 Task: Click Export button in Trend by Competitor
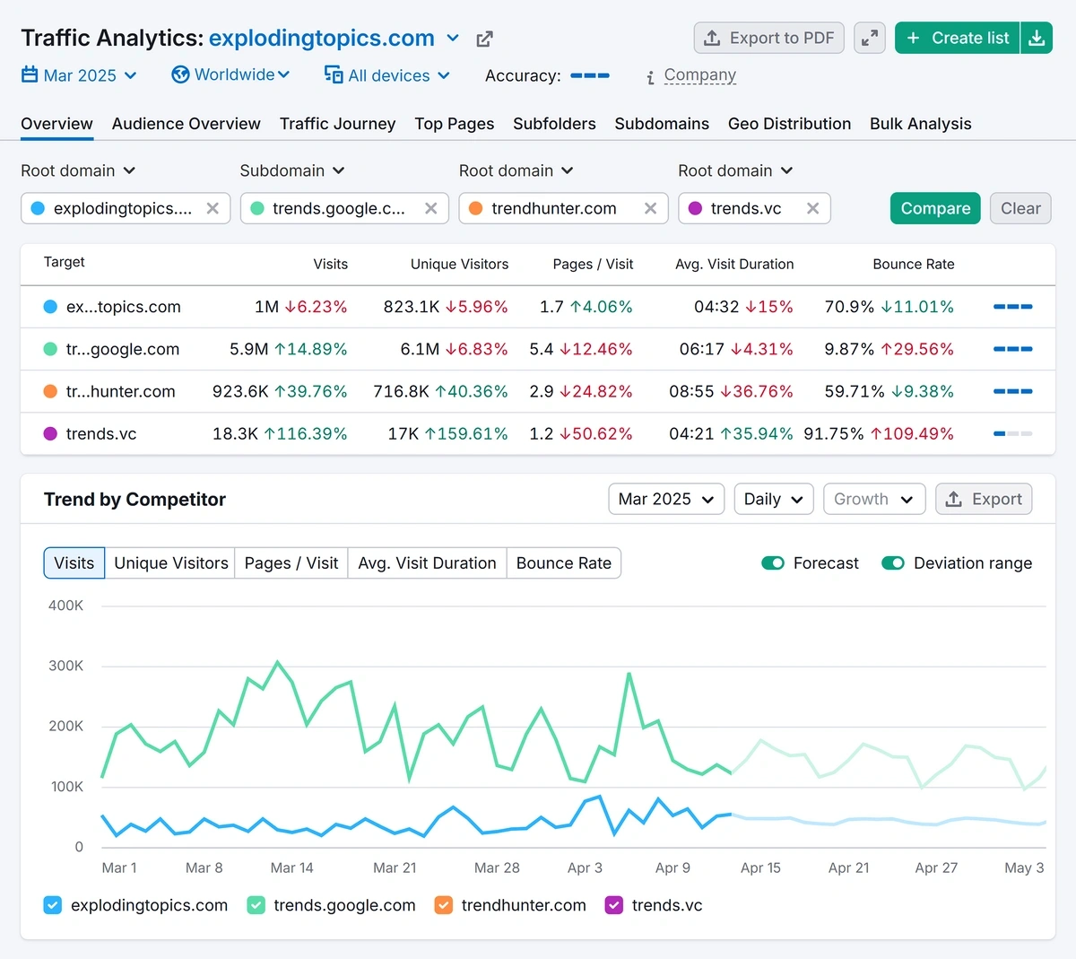pos(984,499)
